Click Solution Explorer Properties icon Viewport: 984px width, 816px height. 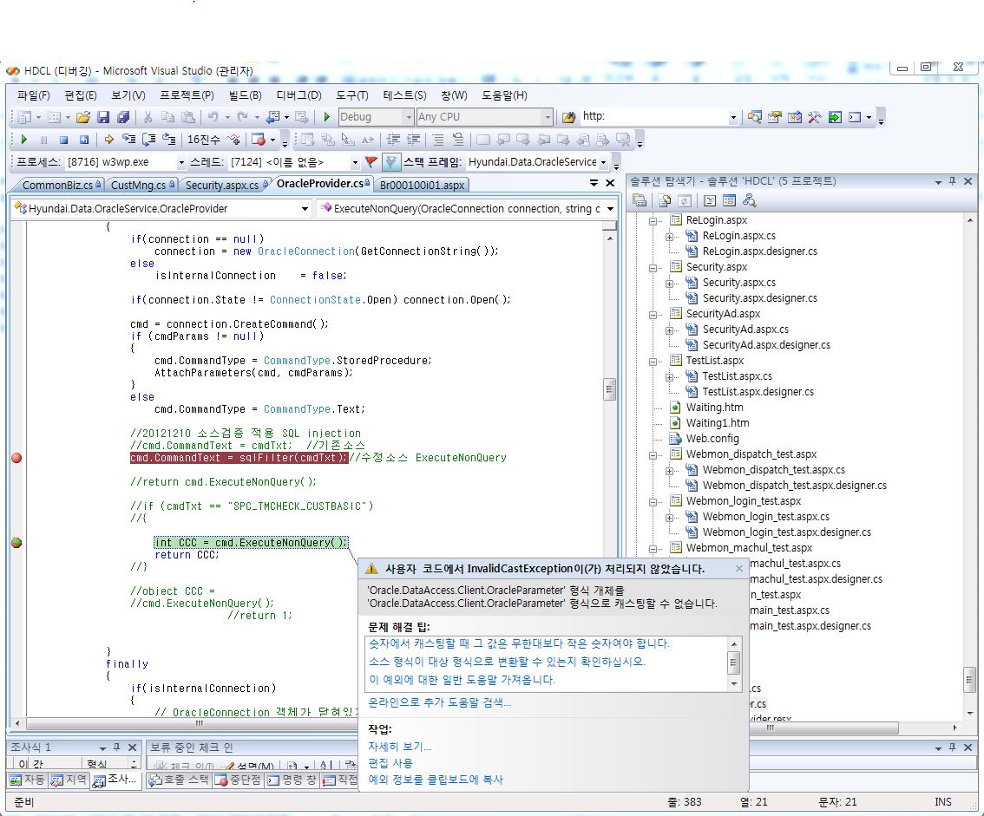click(640, 200)
